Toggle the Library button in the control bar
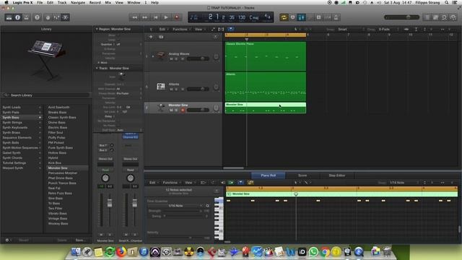Screen dimensions: 462x260 point(9,17)
